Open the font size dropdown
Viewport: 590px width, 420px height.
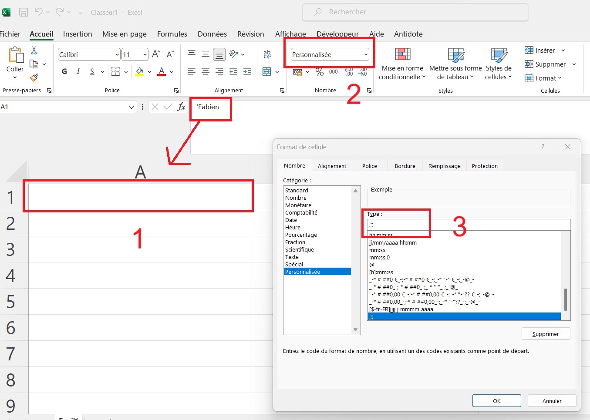coord(145,54)
